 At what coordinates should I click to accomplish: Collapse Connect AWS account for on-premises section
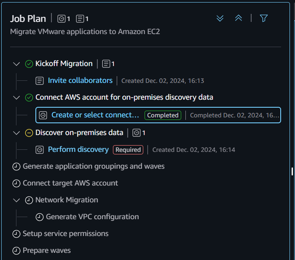tap(16, 98)
